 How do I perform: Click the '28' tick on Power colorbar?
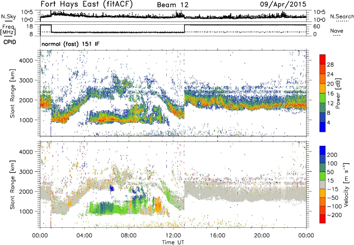(x=330, y=65)
